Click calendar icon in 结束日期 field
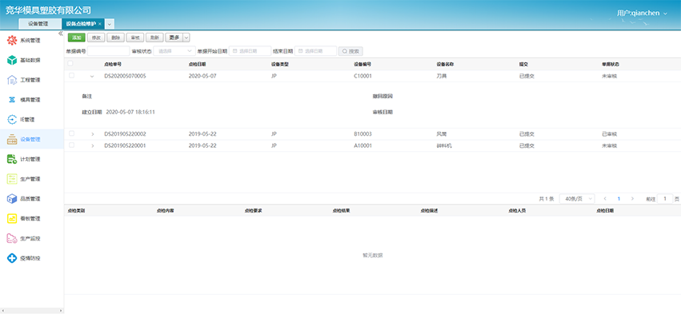 (301, 51)
